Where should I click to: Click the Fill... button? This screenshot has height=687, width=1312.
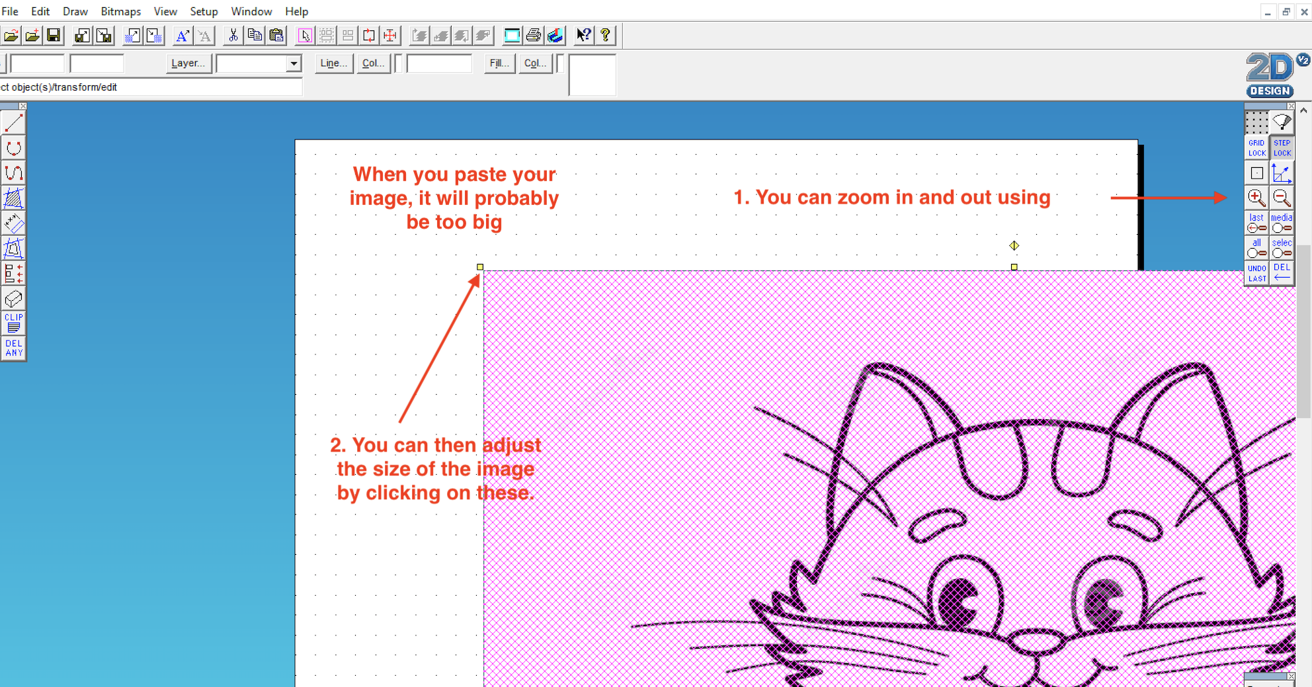[x=499, y=63]
